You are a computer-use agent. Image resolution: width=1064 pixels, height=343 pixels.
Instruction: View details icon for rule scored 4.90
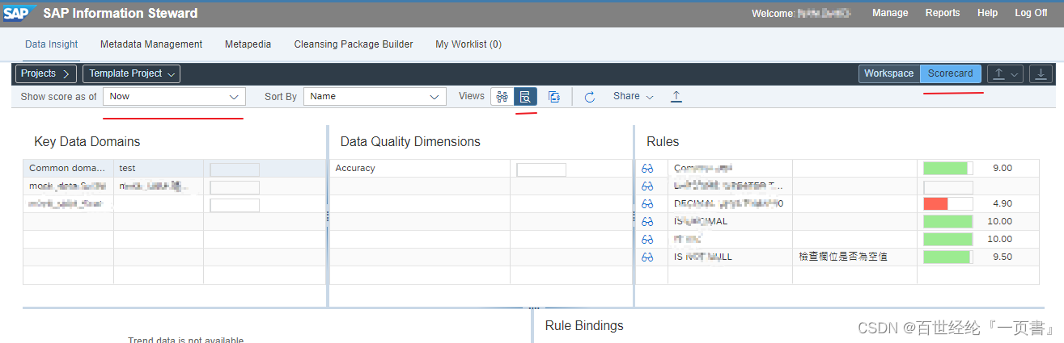click(647, 203)
